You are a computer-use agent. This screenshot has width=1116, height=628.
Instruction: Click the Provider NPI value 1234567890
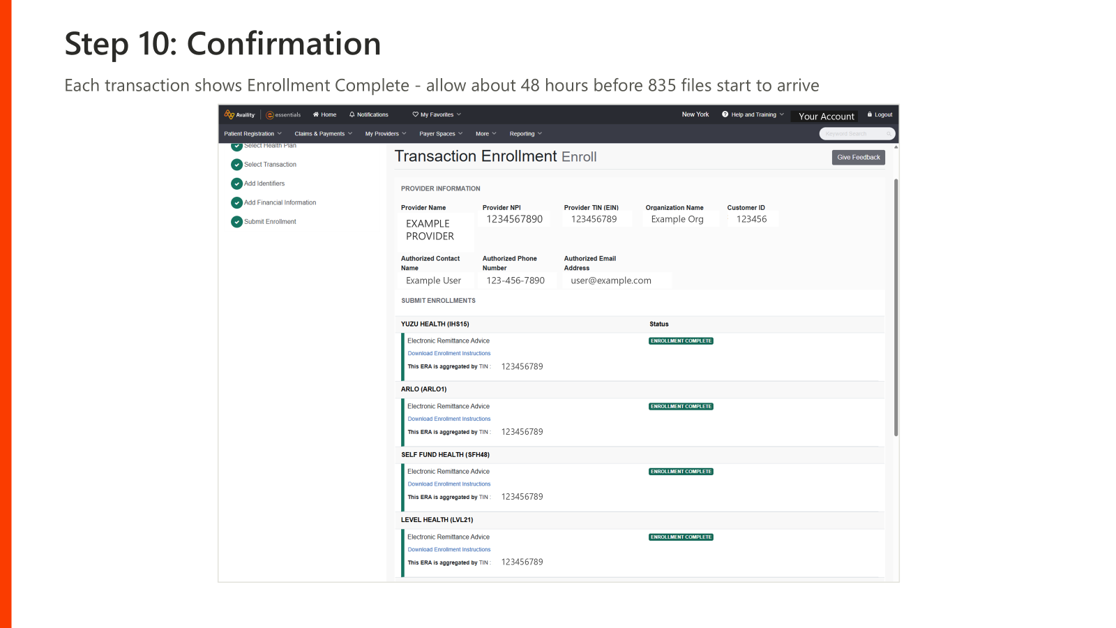515,219
